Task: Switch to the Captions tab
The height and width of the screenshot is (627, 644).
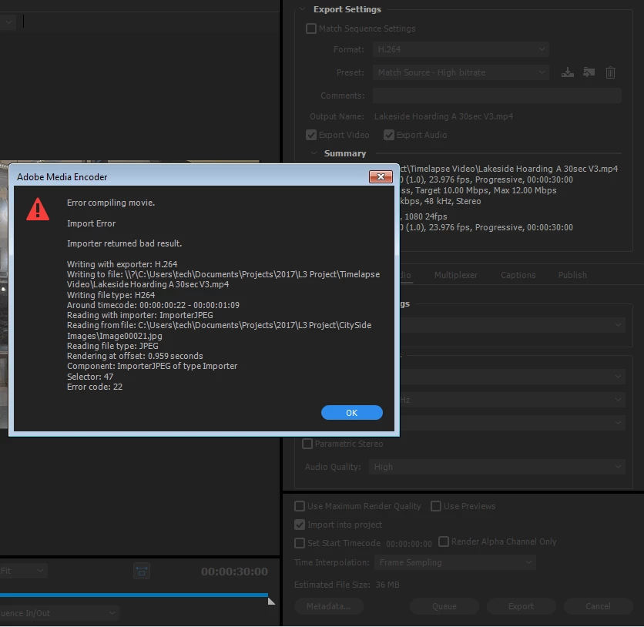Action: click(518, 275)
